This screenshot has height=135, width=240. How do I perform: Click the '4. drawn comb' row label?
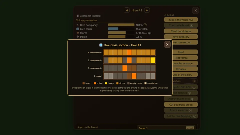coord(94,52)
